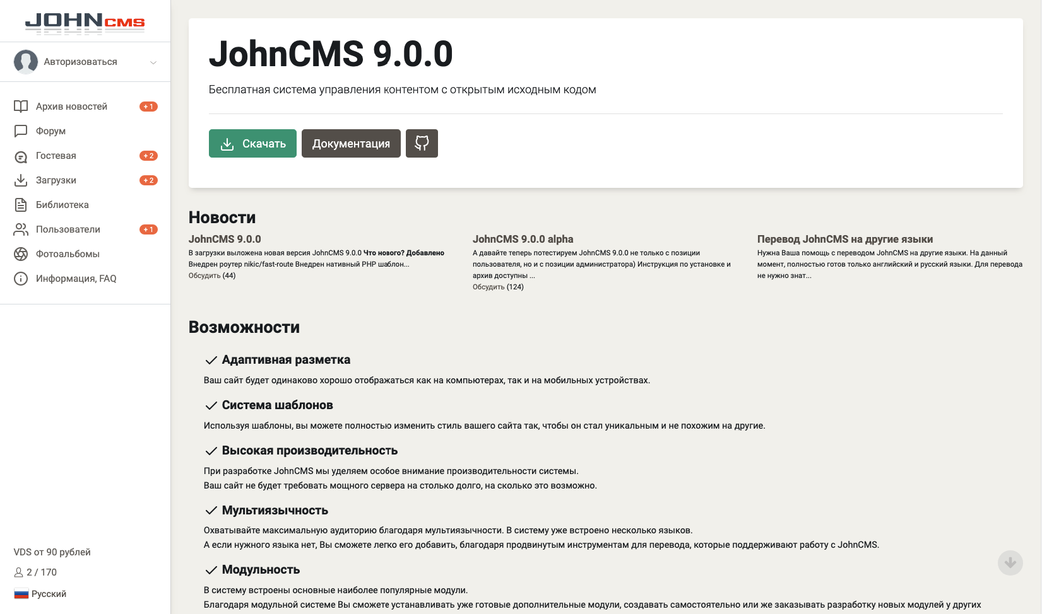The width and height of the screenshot is (1042, 614).
Task: Click the download icon for Загрузки
Action: tap(21, 180)
